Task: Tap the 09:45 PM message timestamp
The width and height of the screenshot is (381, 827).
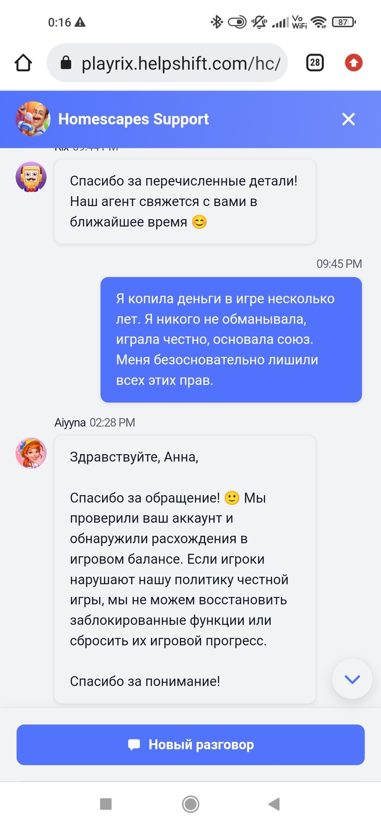Action: (339, 264)
